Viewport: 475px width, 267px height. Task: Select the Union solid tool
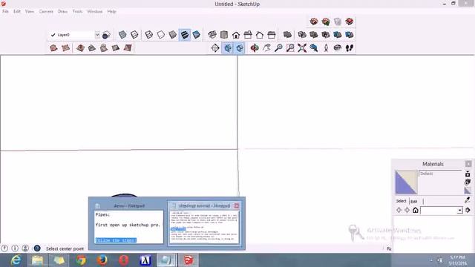pyautogui.click(x=313, y=35)
